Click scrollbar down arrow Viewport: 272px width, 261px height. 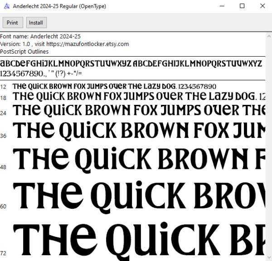coord(269,257)
